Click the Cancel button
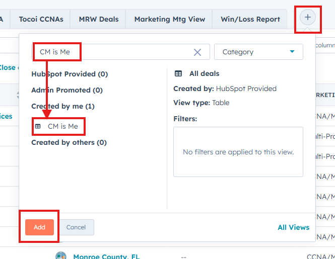Image resolution: width=335 pixels, height=259 pixels. coord(76,227)
